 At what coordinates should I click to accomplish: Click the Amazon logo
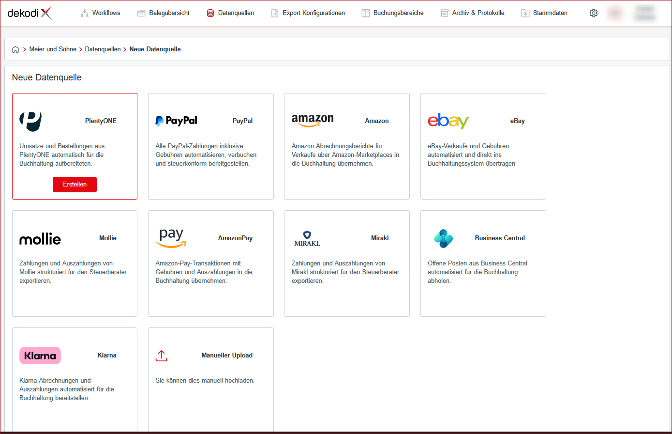[313, 121]
